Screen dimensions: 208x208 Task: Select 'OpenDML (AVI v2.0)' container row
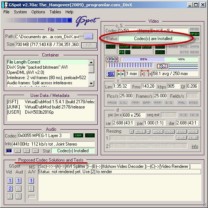(x=48, y=72)
